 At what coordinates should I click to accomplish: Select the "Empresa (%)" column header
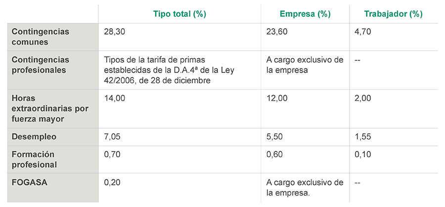[305, 14]
